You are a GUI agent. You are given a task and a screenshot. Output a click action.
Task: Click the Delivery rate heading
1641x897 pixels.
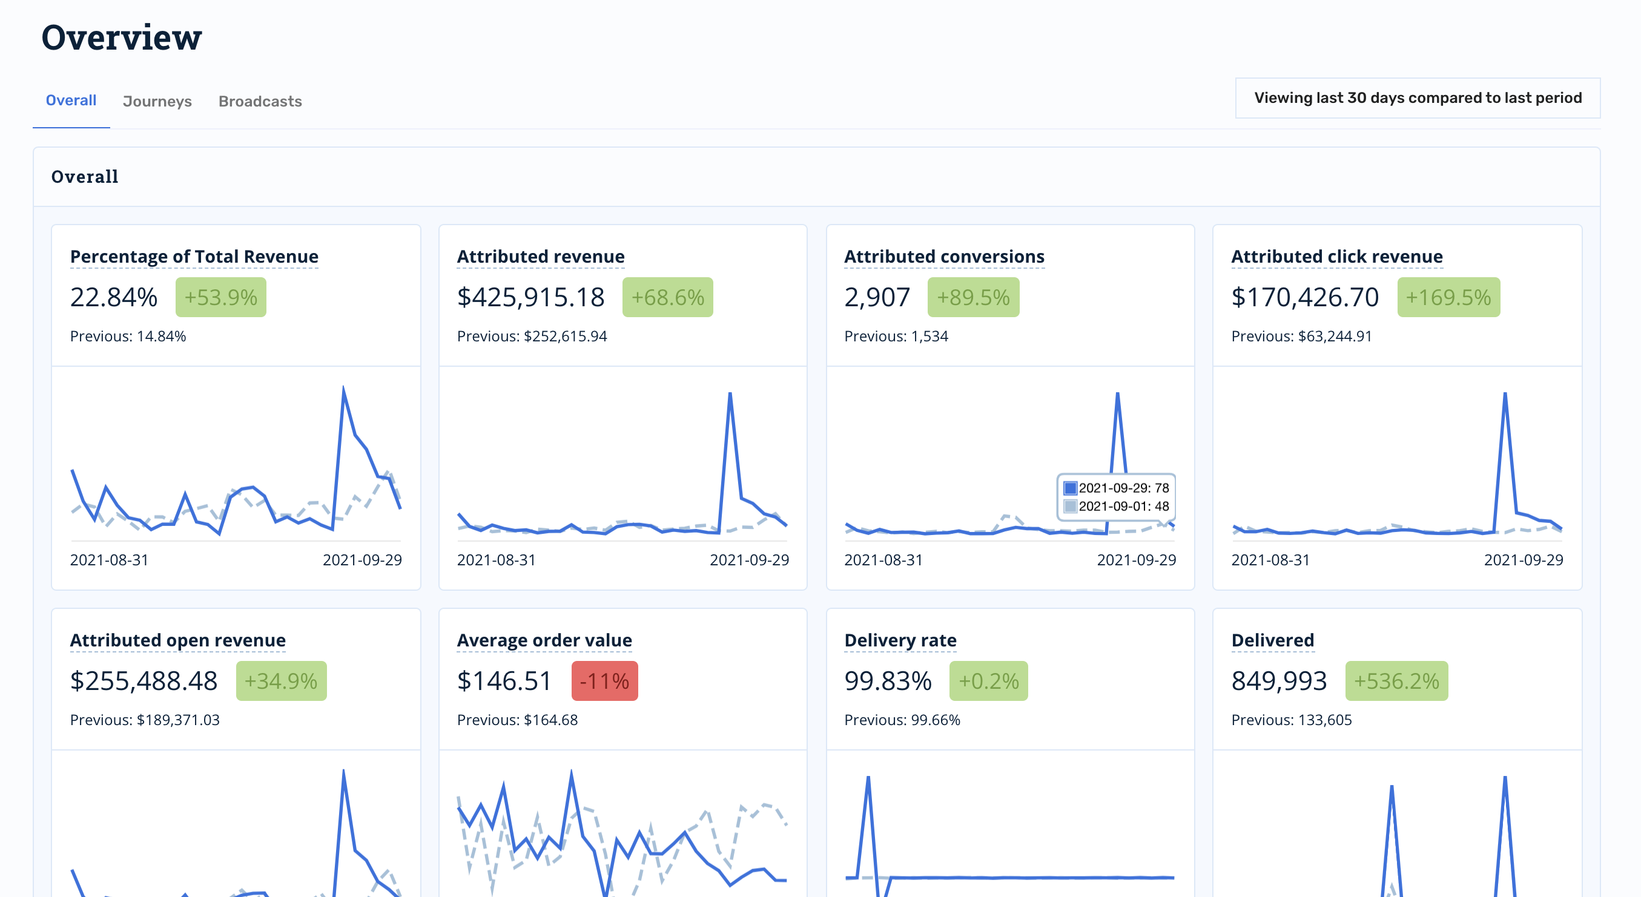click(900, 640)
